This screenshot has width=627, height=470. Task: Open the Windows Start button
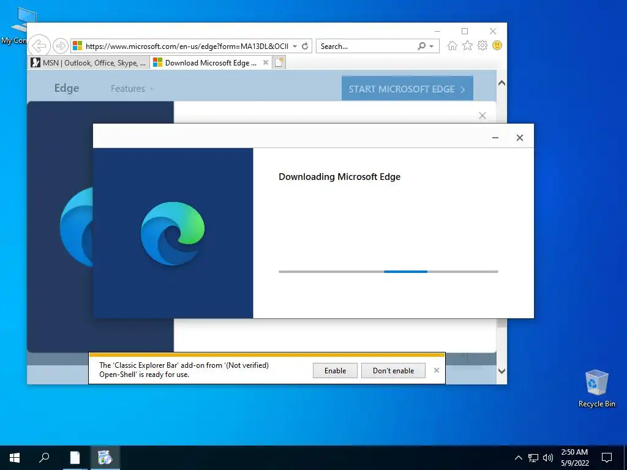[x=15, y=458]
